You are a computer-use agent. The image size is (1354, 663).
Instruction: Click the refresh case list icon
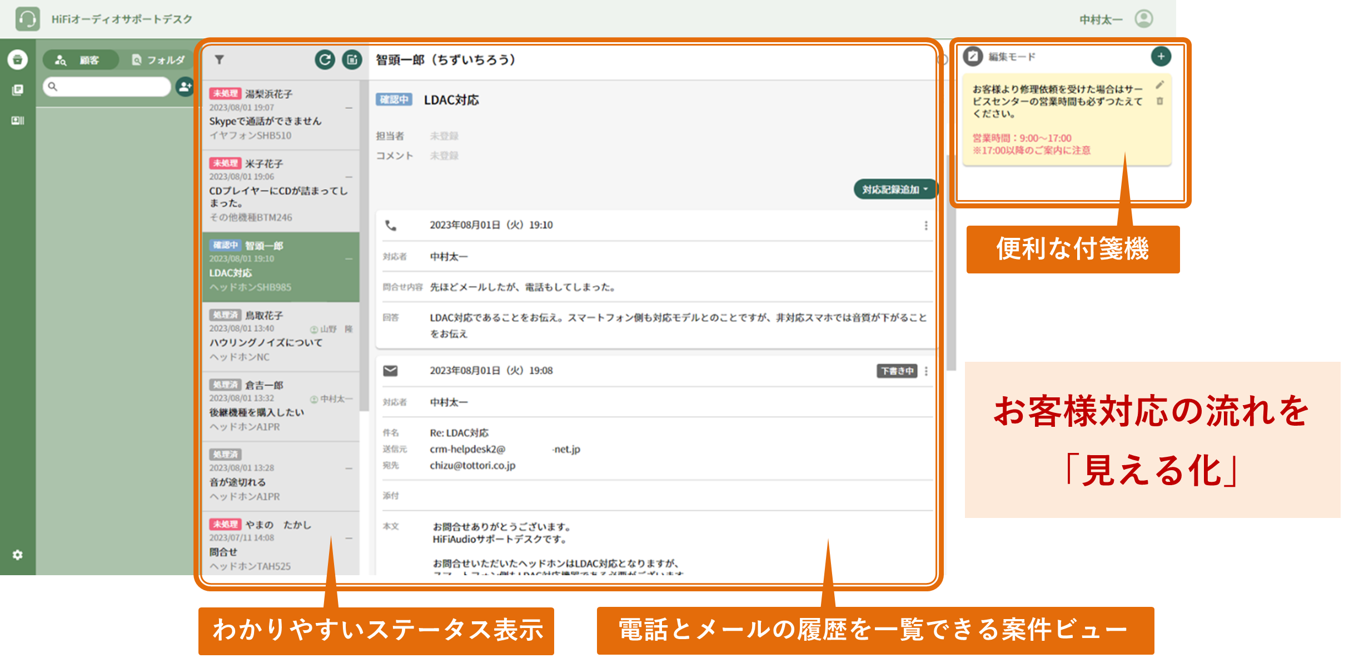(x=325, y=59)
